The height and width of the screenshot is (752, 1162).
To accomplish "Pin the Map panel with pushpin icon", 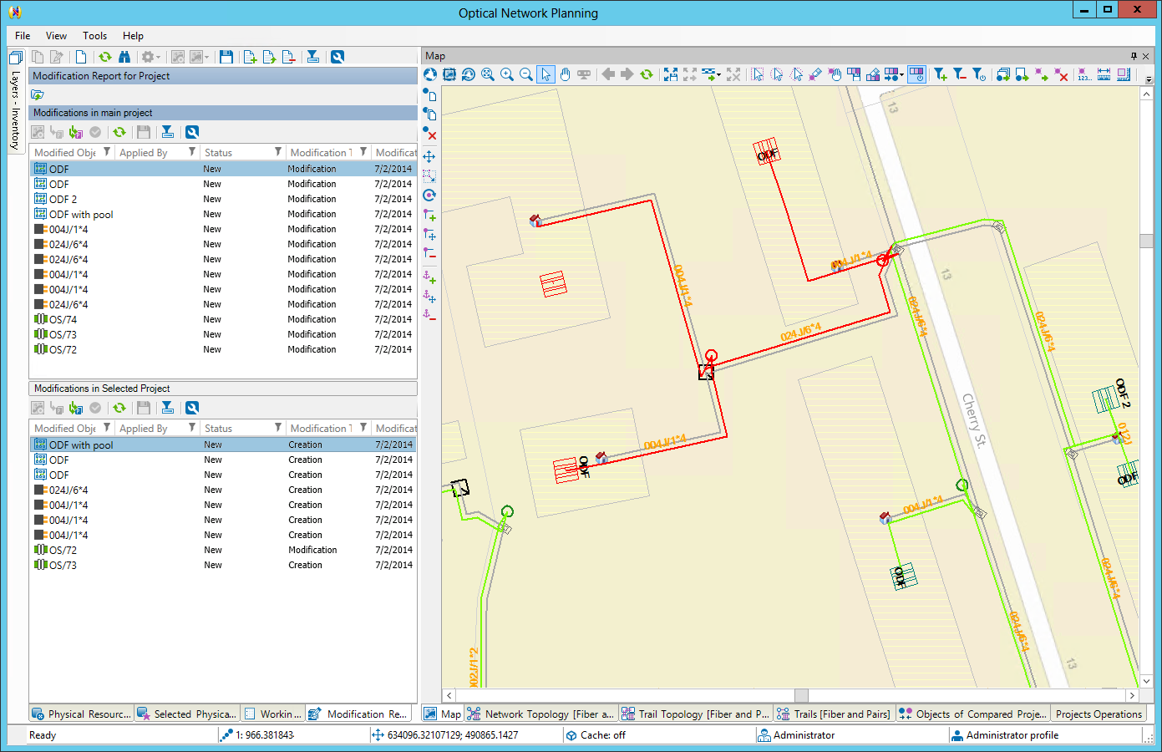I will coord(1134,56).
